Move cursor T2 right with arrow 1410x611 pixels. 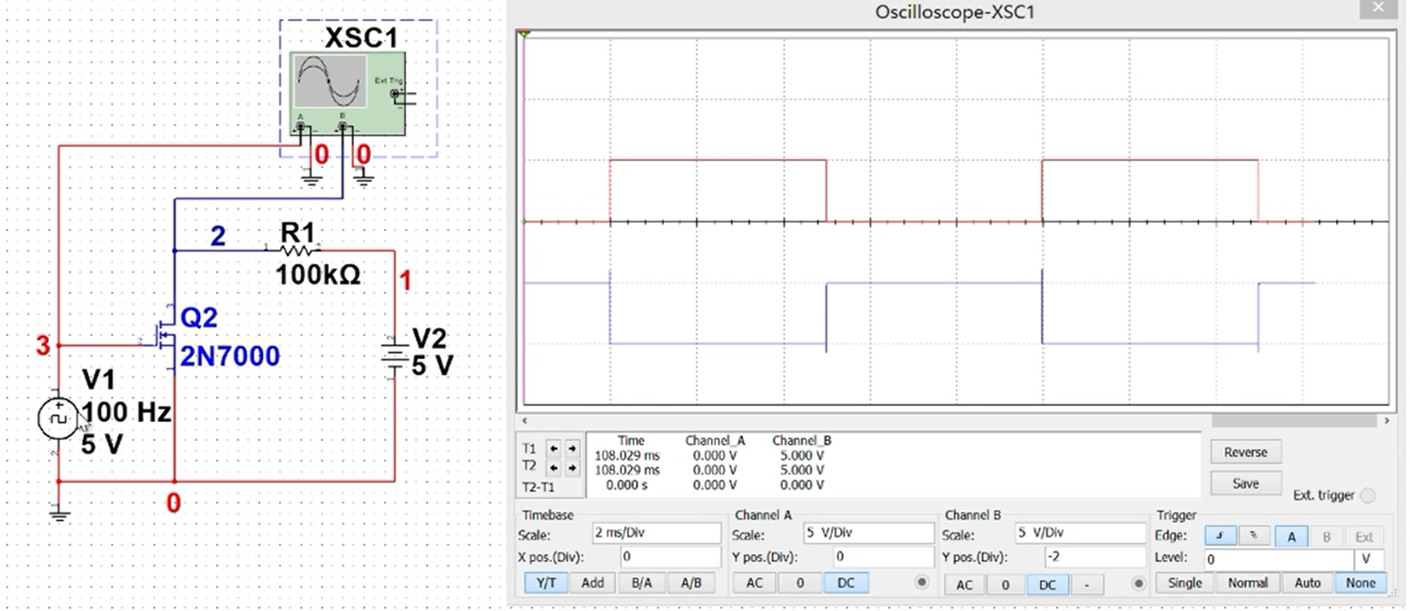tap(572, 467)
